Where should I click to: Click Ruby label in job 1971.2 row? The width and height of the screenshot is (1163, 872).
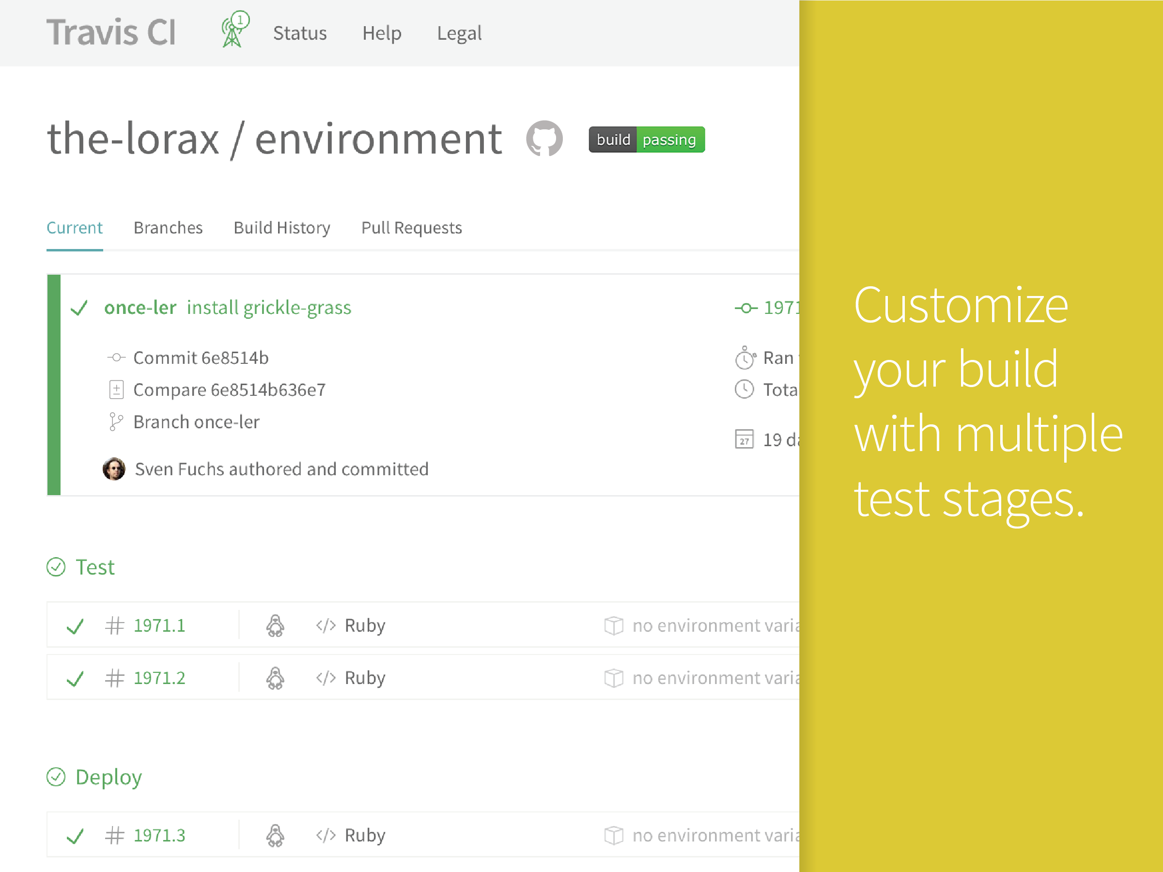365,678
